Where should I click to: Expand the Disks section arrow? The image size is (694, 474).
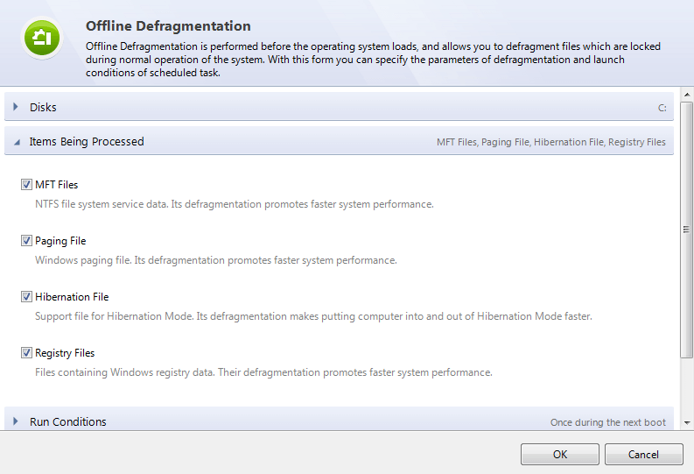tap(16, 107)
